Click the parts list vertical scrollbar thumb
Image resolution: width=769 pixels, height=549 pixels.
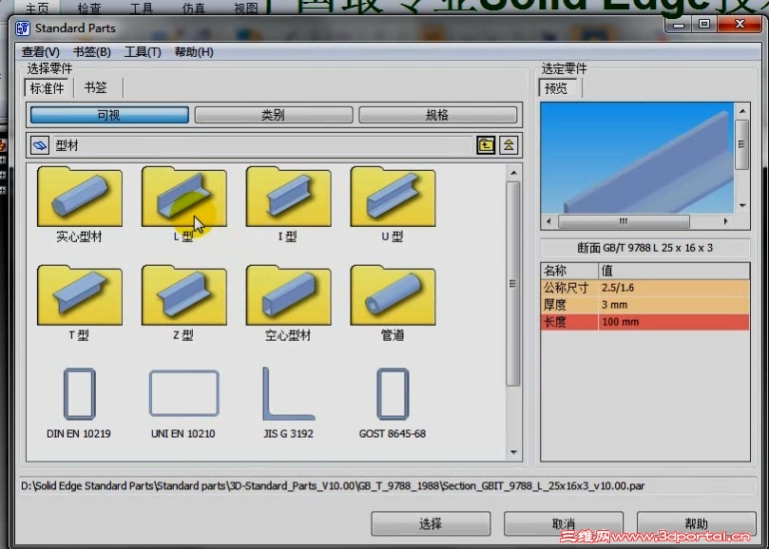click(513, 283)
